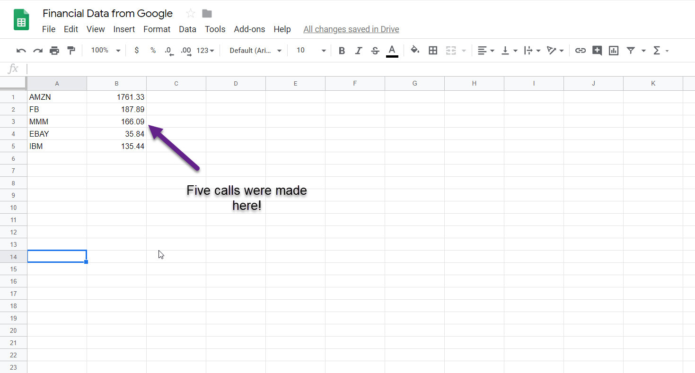Open text wrapping dropdown

pyautogui.click(x=532, y=51)
